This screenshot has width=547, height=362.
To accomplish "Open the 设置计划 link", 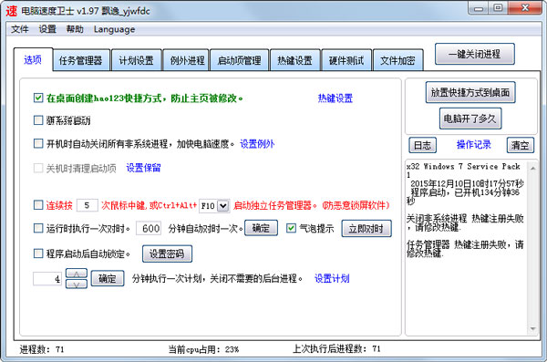I will tap(332, 279).
